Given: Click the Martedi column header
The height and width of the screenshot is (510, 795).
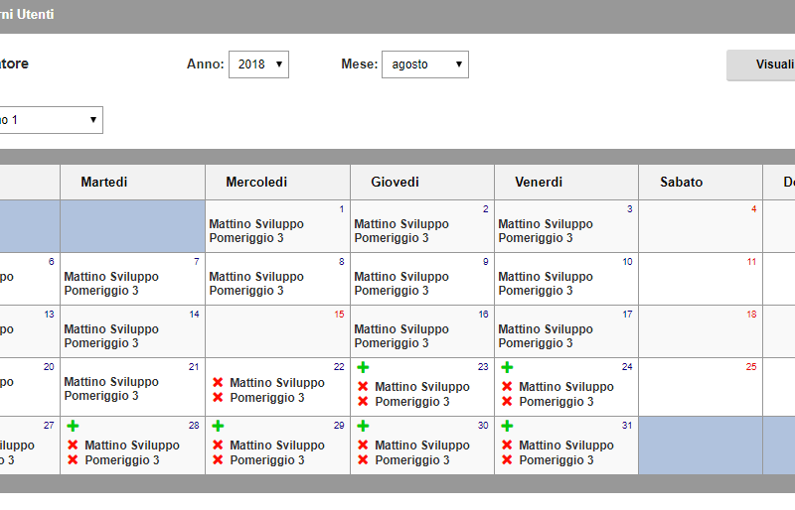Looking at the screenshot, I should [x=133, y=182].
